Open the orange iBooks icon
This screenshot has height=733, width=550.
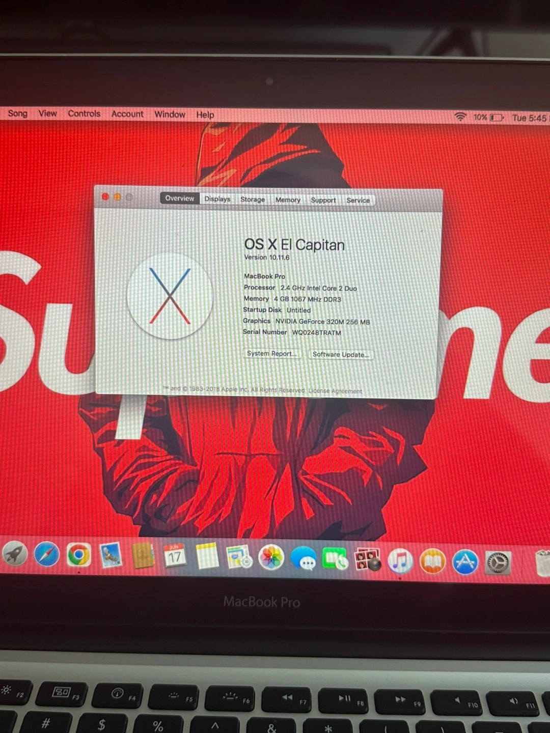tap(432, 561)
